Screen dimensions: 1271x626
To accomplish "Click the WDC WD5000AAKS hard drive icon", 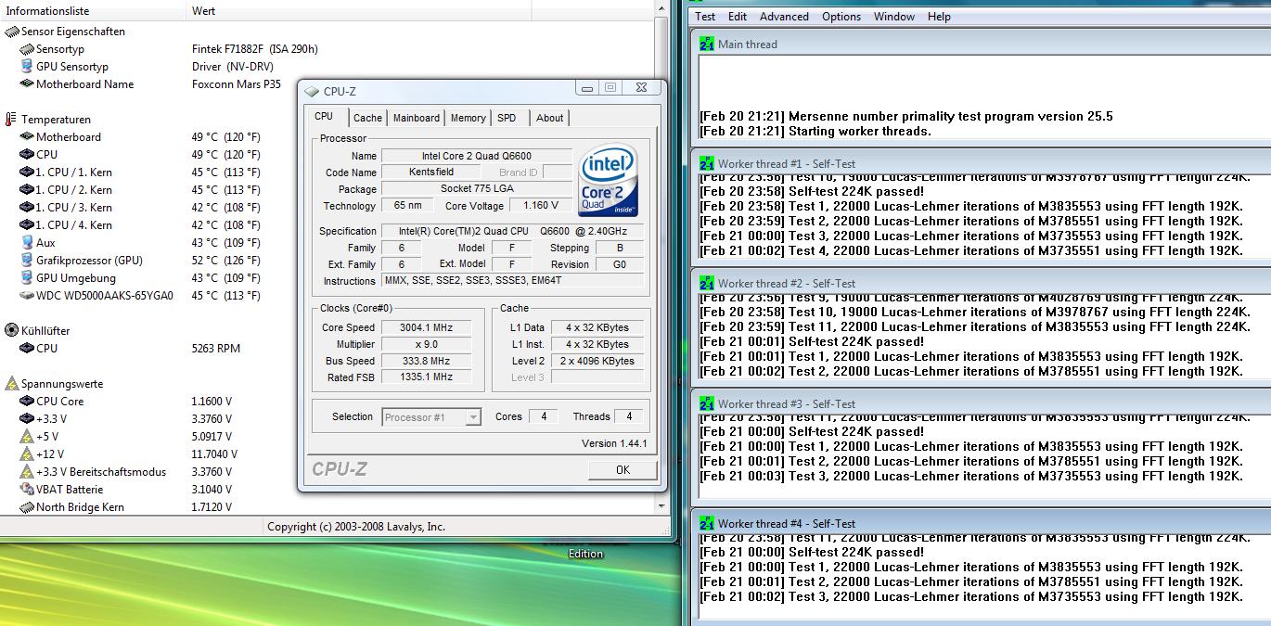I will coord(27,296).
